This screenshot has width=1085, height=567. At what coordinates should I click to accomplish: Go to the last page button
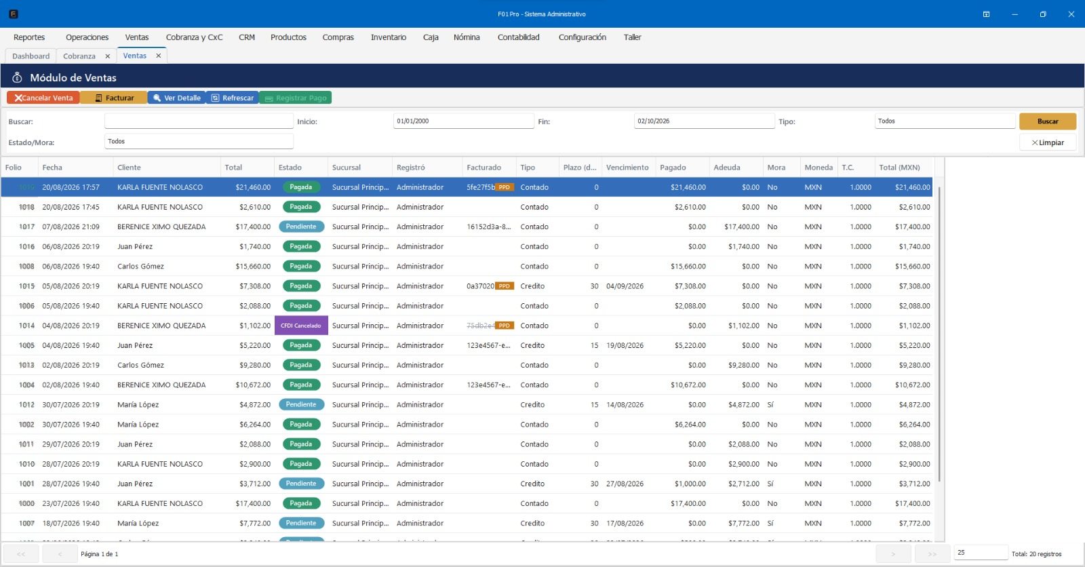point(932,554)
